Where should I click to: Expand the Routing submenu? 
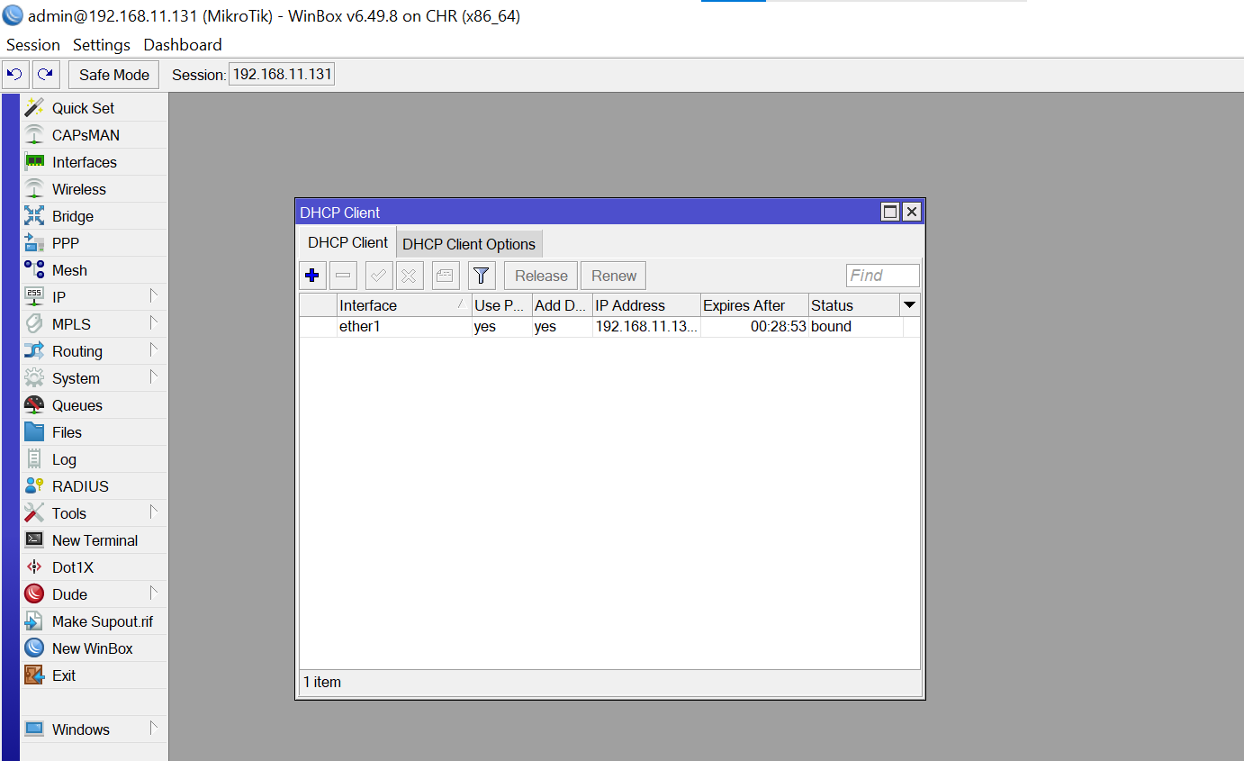tap(154, 349)
